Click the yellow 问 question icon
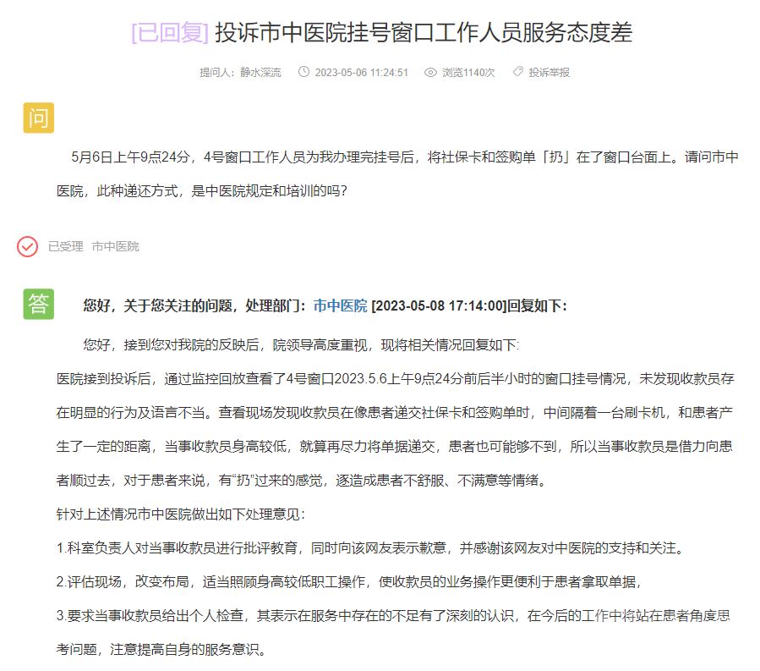This screenshot has width=760, height=671. pyautogui.click(x=39, y=118)
